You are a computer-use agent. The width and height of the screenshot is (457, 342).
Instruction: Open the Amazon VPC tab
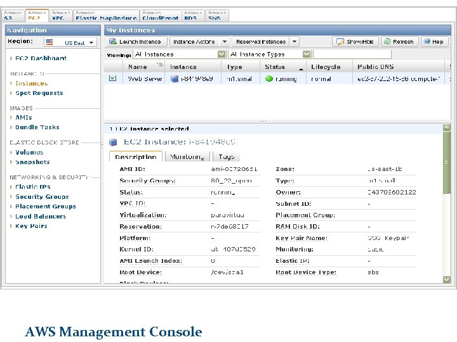pos(61,15)
